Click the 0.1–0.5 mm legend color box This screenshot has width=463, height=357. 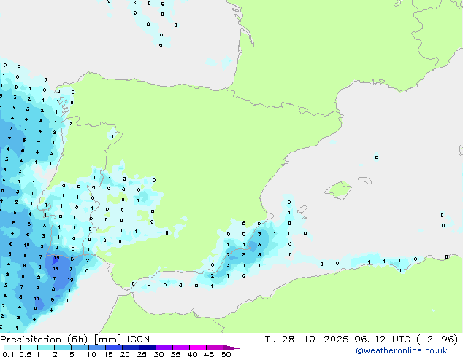point(12,348)
